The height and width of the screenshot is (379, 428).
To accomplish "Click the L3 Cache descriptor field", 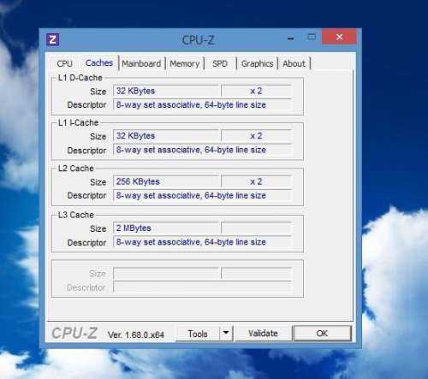I will tap(202, 242).
